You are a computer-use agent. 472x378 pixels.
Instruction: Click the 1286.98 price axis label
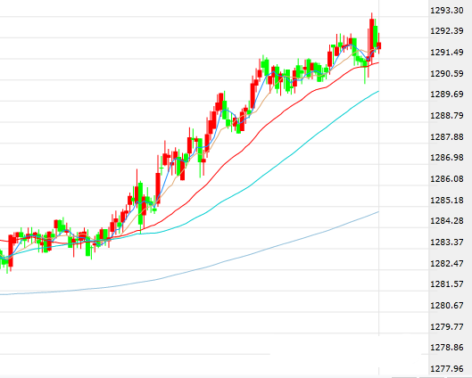(447, 158)
